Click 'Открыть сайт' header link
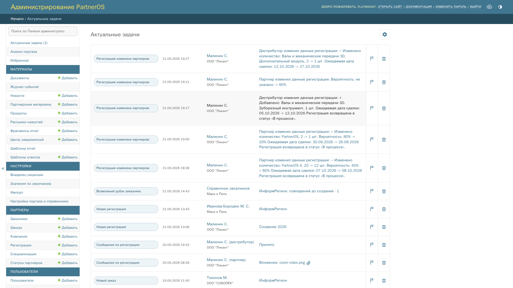Viewport: 513px width, 288px height. pyautogui.click(x=390, y=7)
